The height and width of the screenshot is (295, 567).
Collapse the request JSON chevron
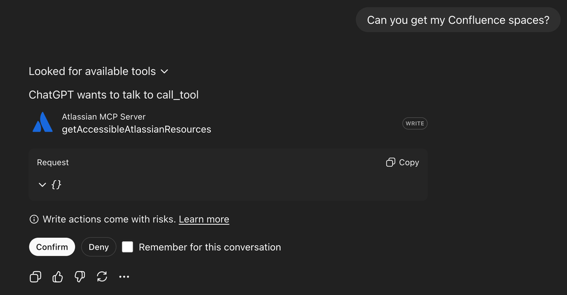point(42,184)
